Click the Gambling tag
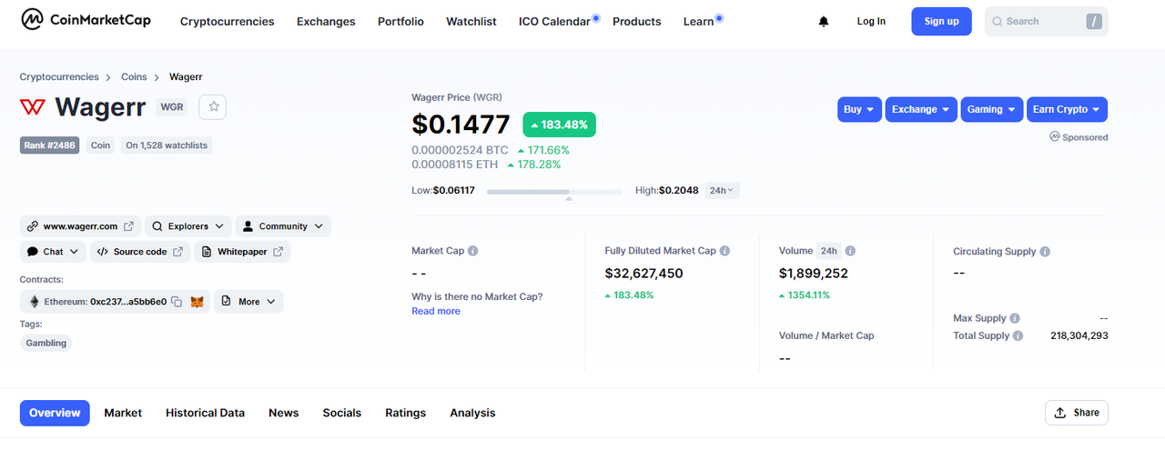1165x450 pixels. click(46, 343)
